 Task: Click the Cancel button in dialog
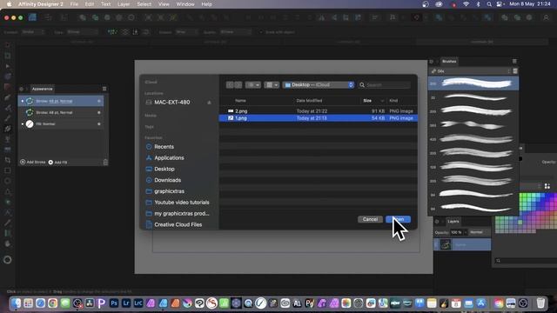tap(370, 219)
